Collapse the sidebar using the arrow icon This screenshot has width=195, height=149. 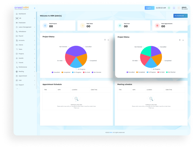[35, 8]
